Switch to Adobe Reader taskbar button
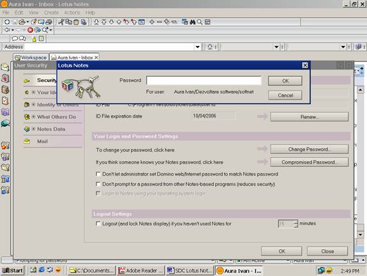This screenshot has height=276, width=367. [140, 271]
